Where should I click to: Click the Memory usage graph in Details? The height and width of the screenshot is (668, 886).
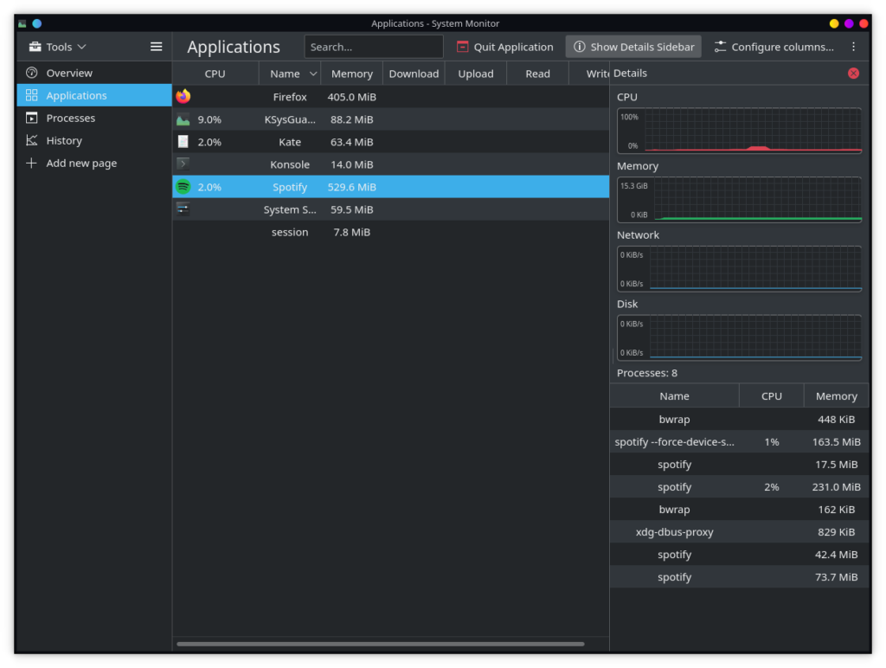pos(739,200)
